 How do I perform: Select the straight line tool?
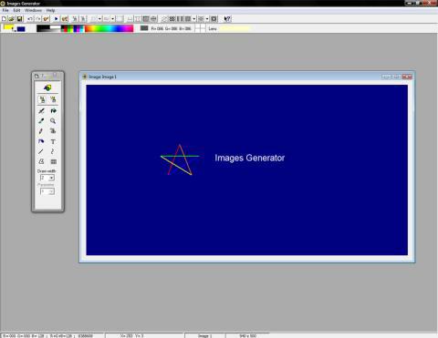coord(41,151)
